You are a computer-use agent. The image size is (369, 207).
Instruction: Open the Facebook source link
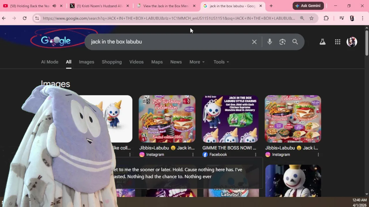(215, 155)
